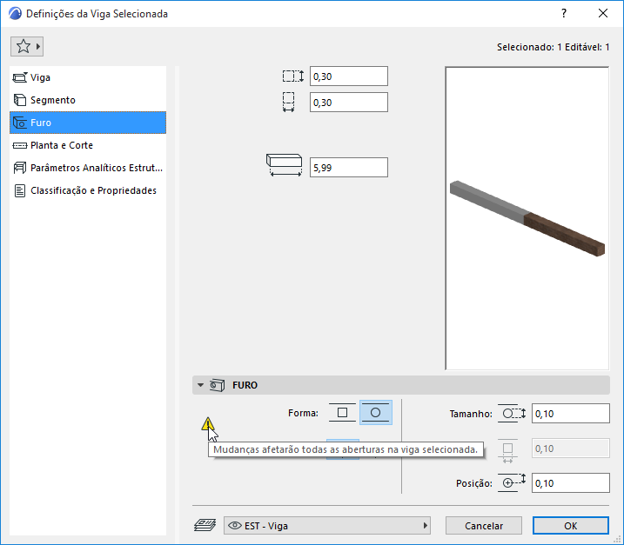
Task: Click the layers icon beside EST - Viga
Action: point(205,525)
